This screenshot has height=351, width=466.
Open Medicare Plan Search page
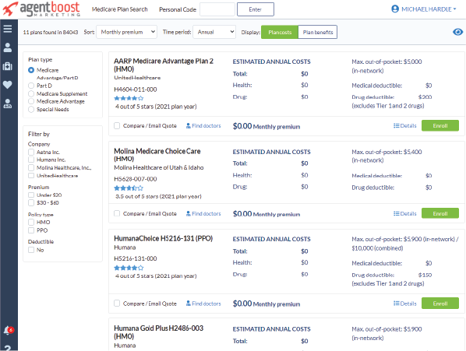(119, 9)
